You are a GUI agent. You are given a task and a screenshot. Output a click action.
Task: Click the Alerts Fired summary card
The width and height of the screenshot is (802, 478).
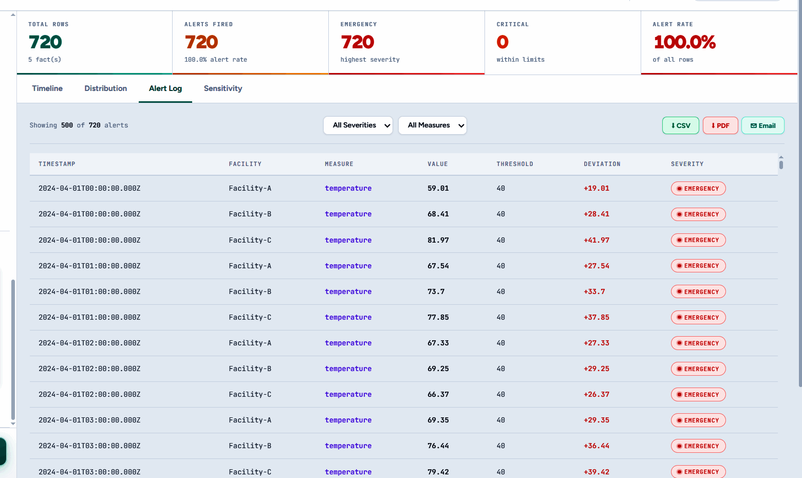[250, 42]
